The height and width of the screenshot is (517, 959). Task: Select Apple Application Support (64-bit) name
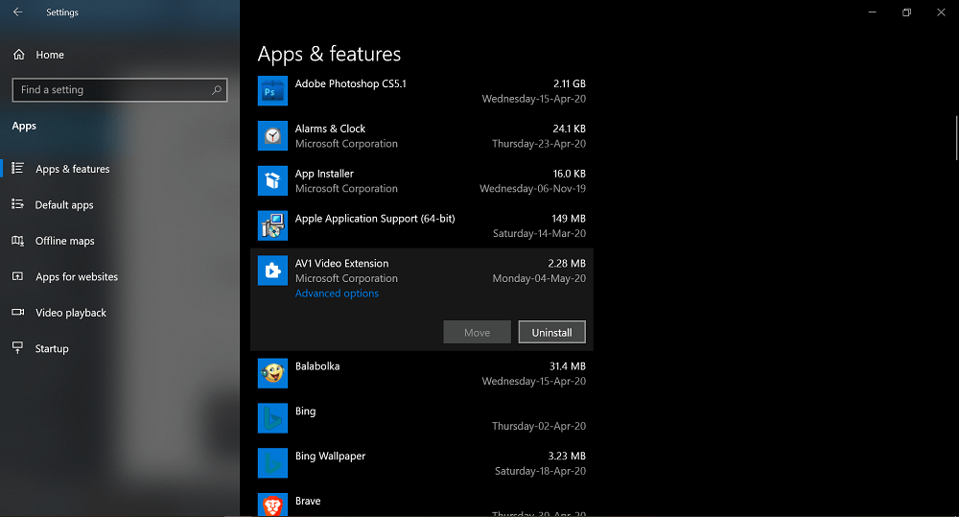375,219
